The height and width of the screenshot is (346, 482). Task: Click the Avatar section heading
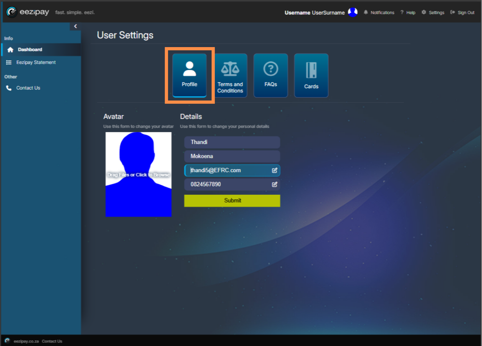click(113, 117)
